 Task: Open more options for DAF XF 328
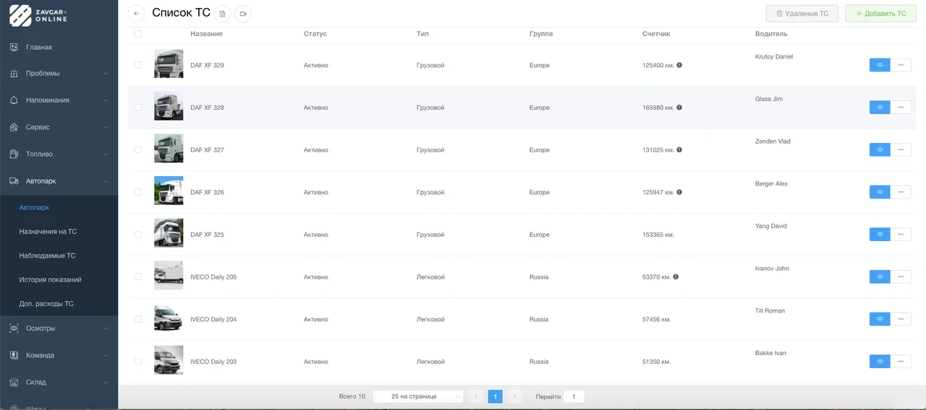coord(901,108)
